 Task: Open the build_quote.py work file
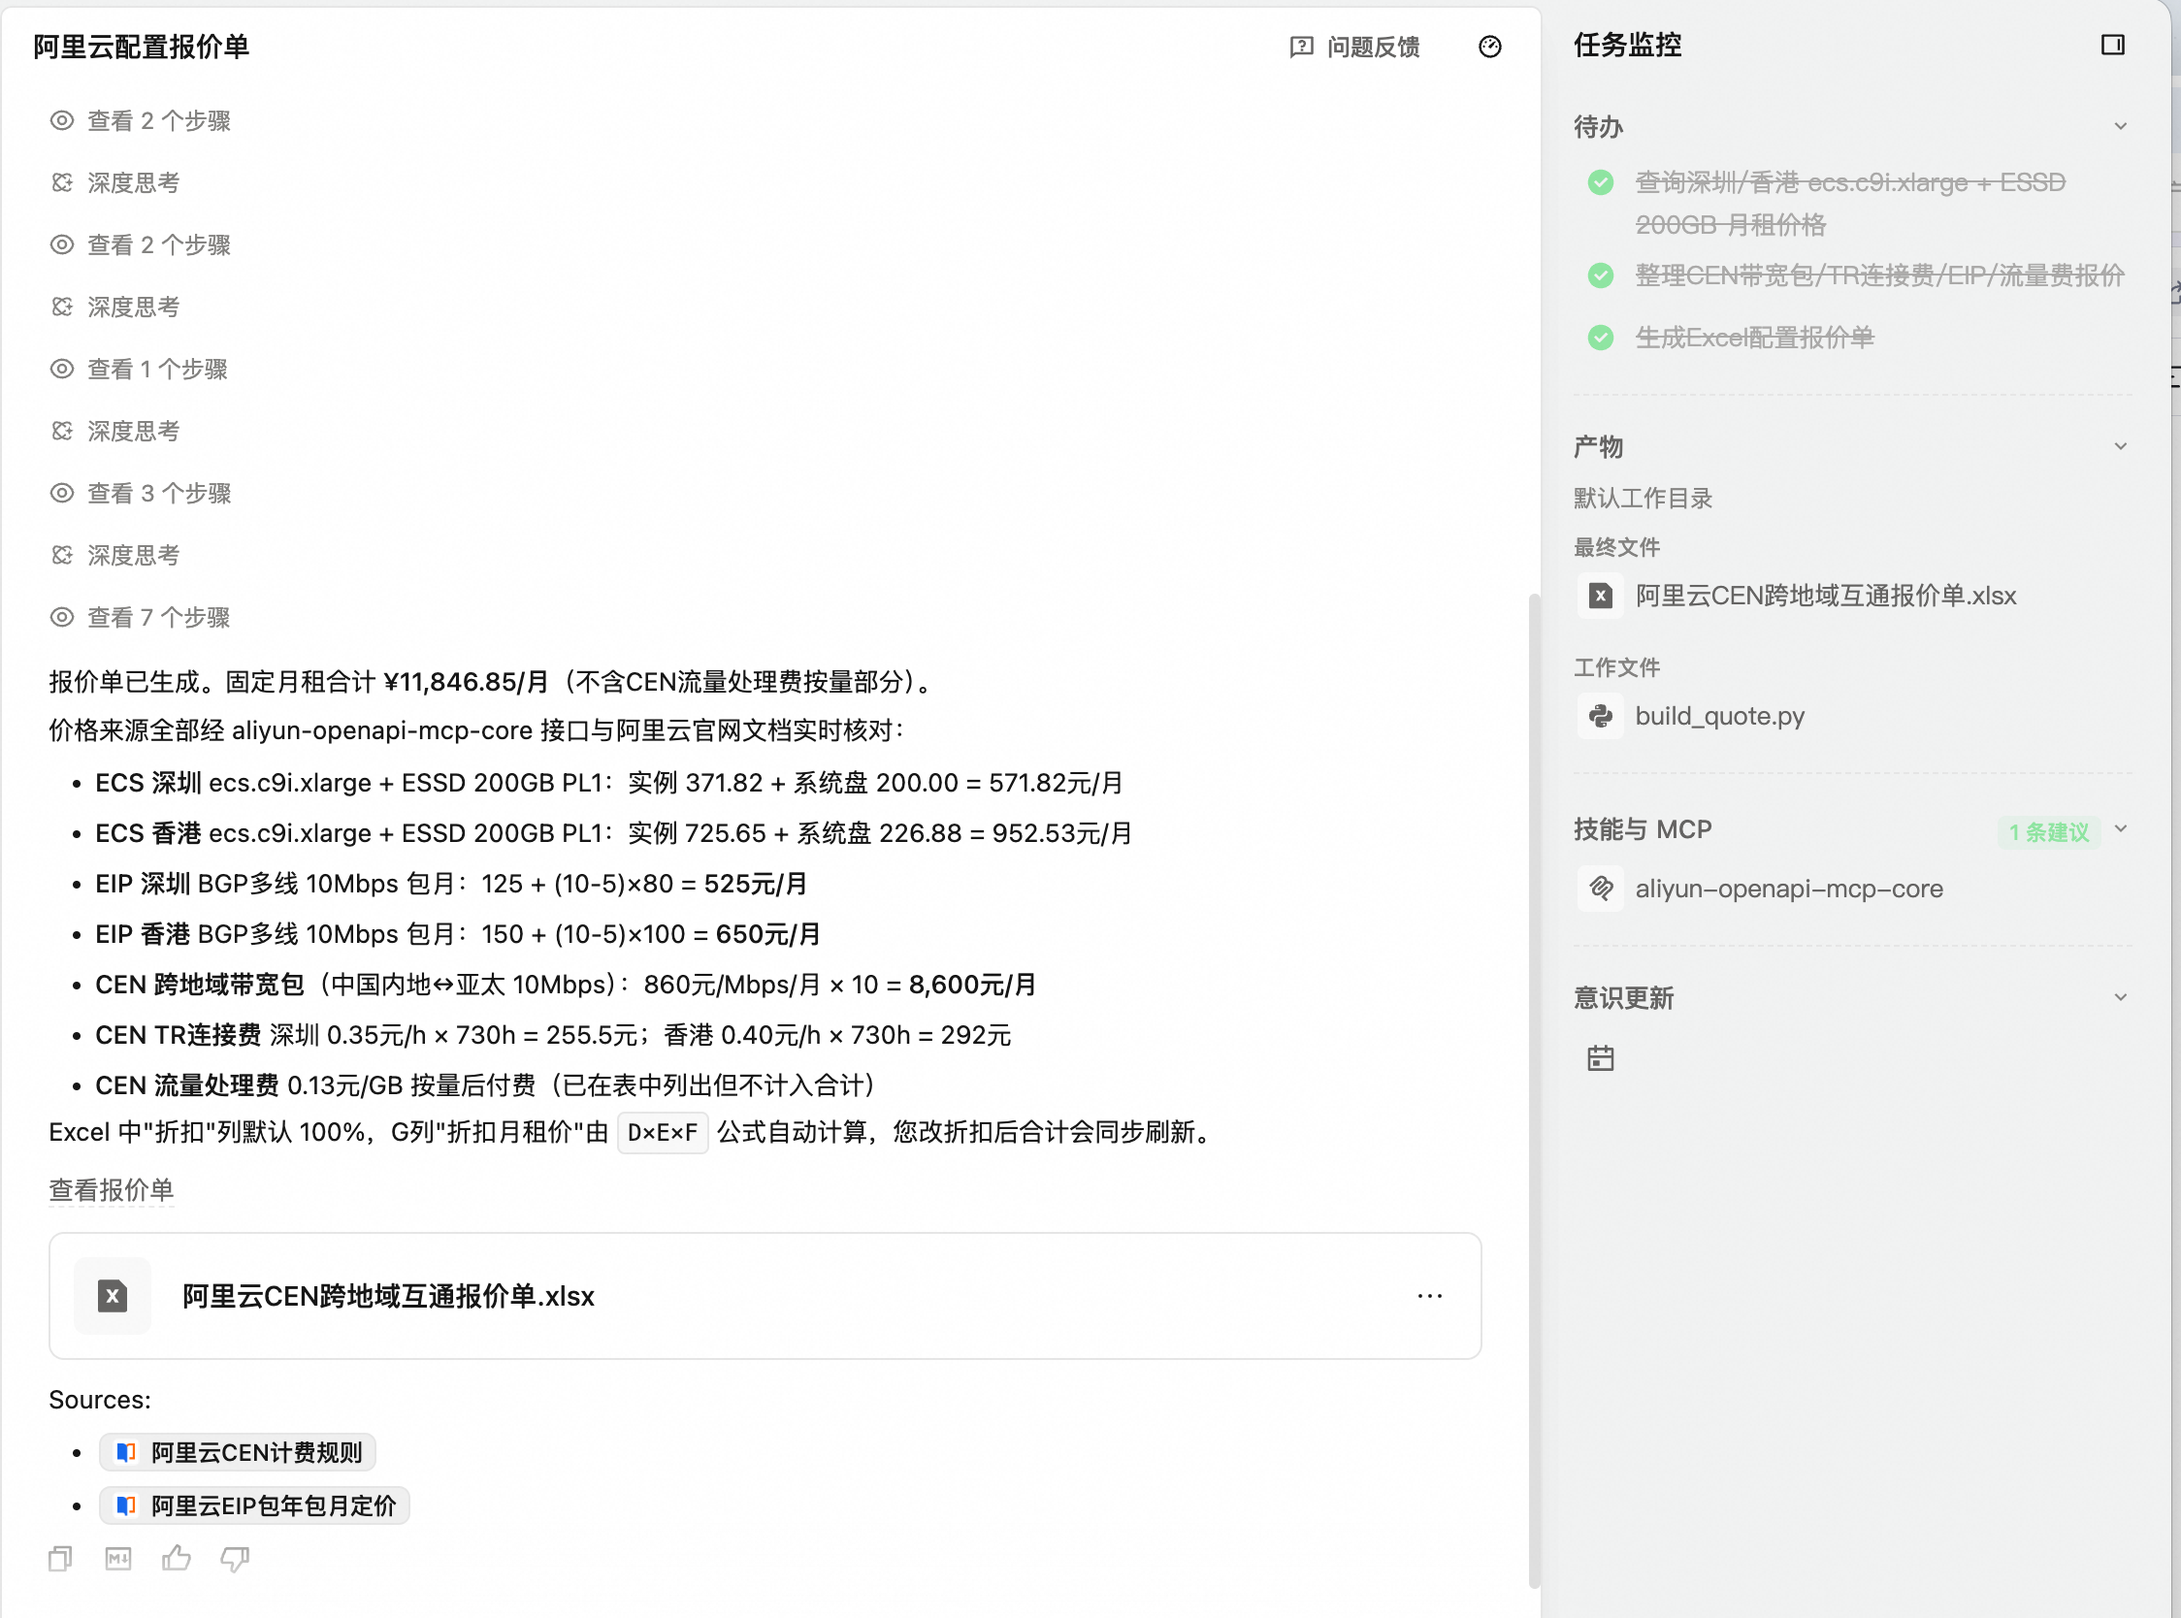(x=1720, y=716)
